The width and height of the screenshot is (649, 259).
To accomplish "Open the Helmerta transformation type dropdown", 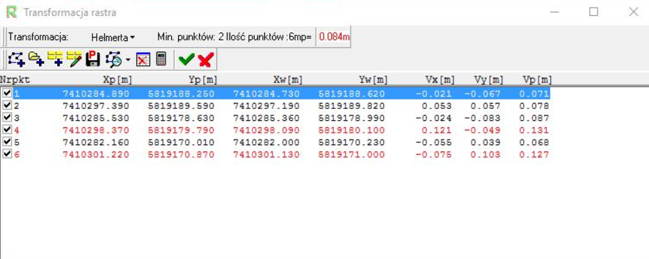I will click(x=113, y=37).
